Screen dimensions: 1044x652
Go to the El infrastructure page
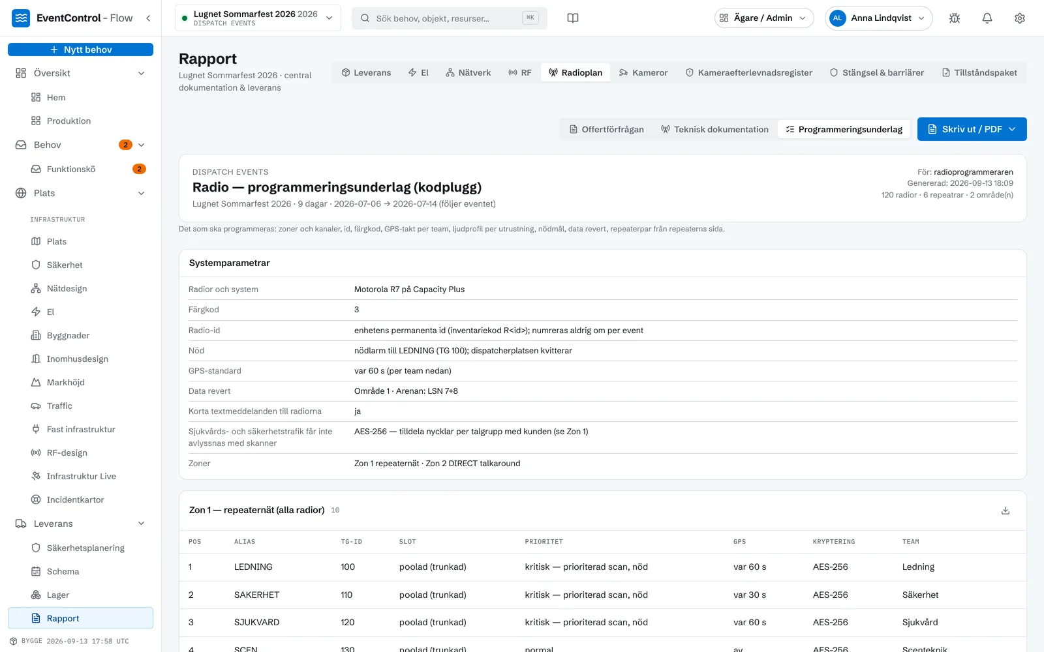(80, 312)
